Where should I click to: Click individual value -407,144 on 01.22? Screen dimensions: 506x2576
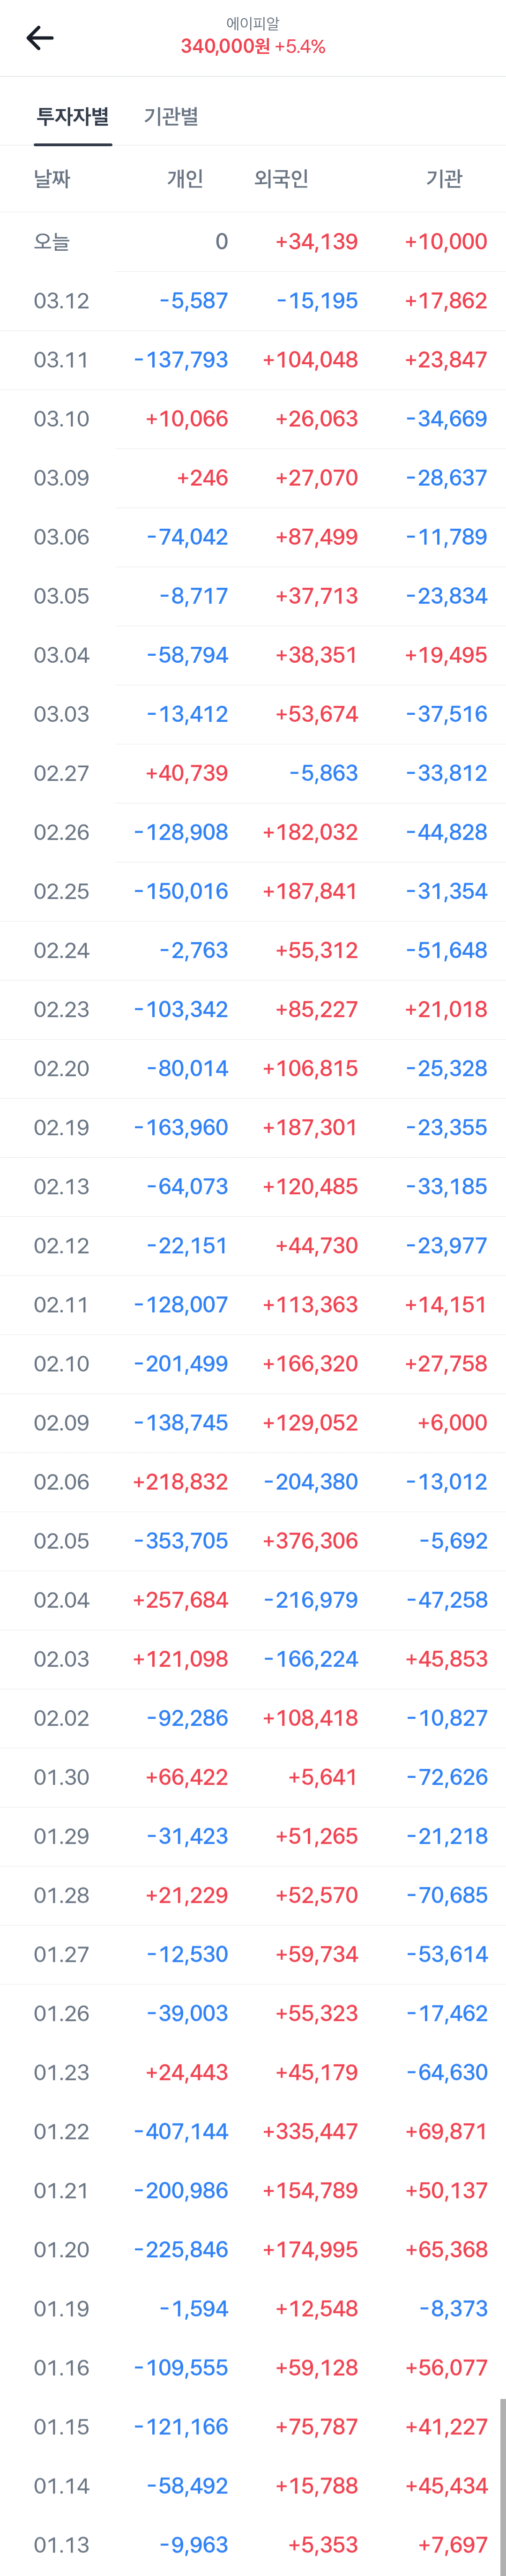coord(181,2131)
